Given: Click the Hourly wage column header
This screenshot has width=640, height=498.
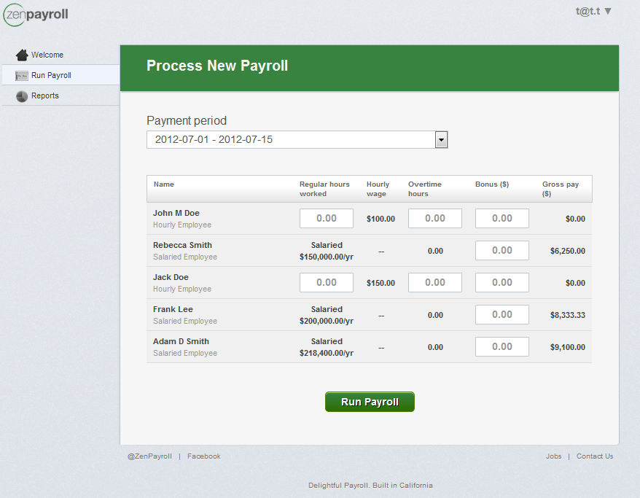Looking at the screenshot, I should click(378, 189).
